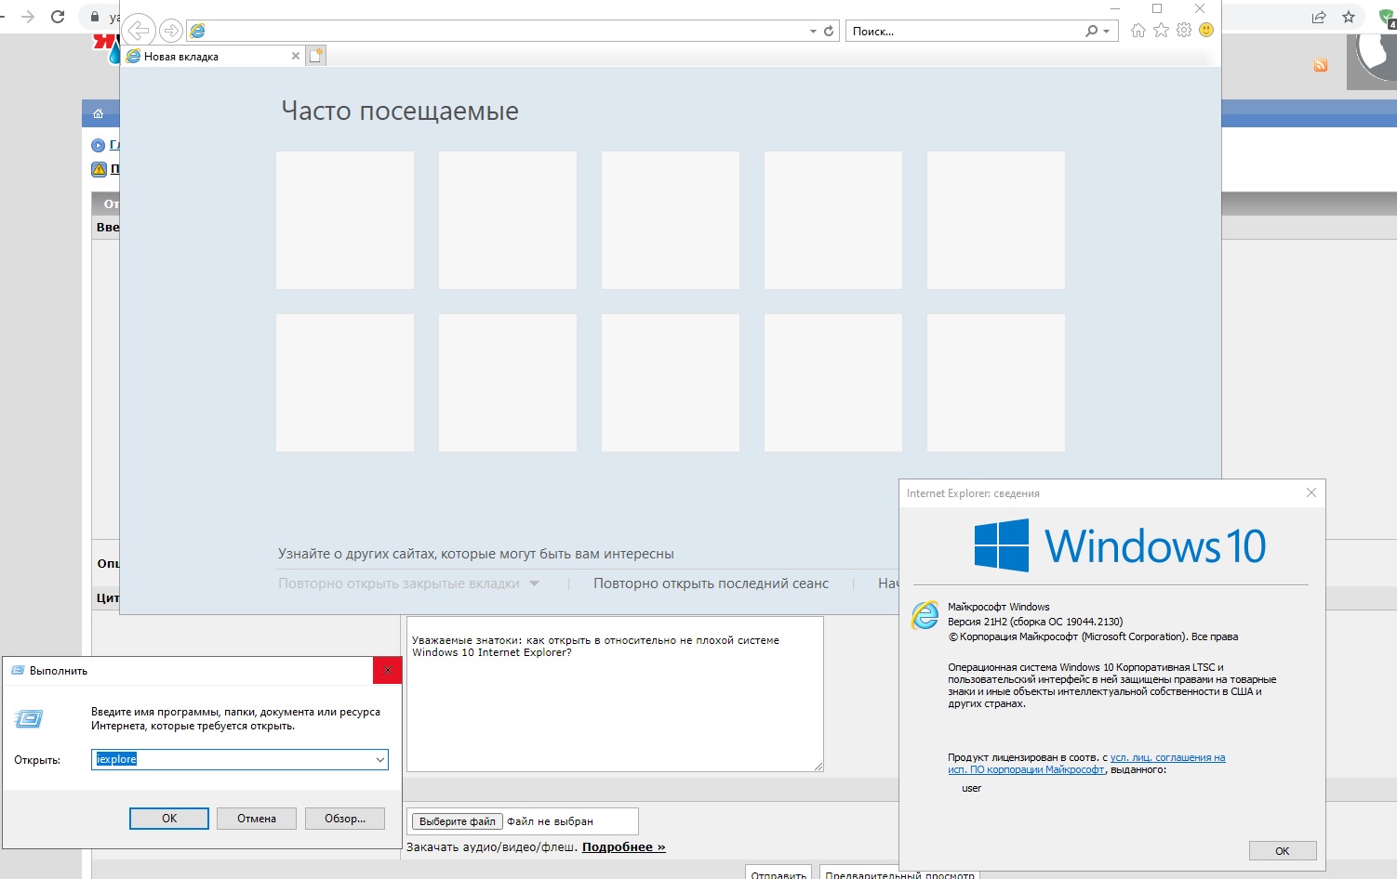1397x879 pixels.
Task: Click the forum message text area
Action: click(615, 694)
